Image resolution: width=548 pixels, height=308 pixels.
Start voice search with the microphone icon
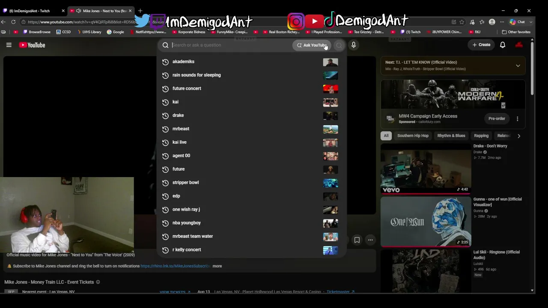pyautogui.click(x=354, y=45)
